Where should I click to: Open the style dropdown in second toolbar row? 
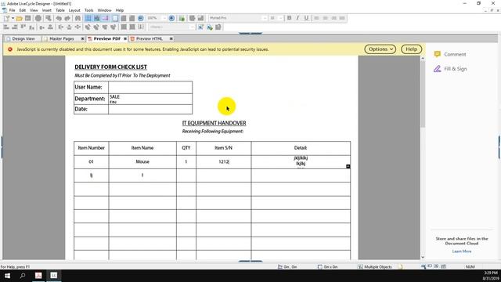192,27
